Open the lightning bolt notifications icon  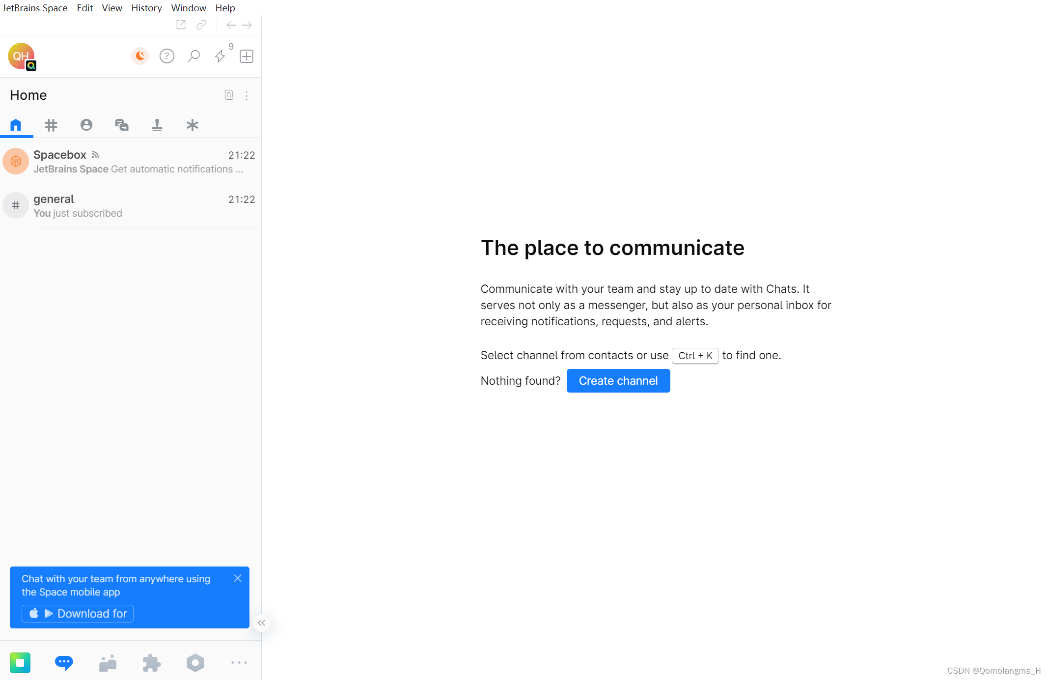click(x=220, y=56)
